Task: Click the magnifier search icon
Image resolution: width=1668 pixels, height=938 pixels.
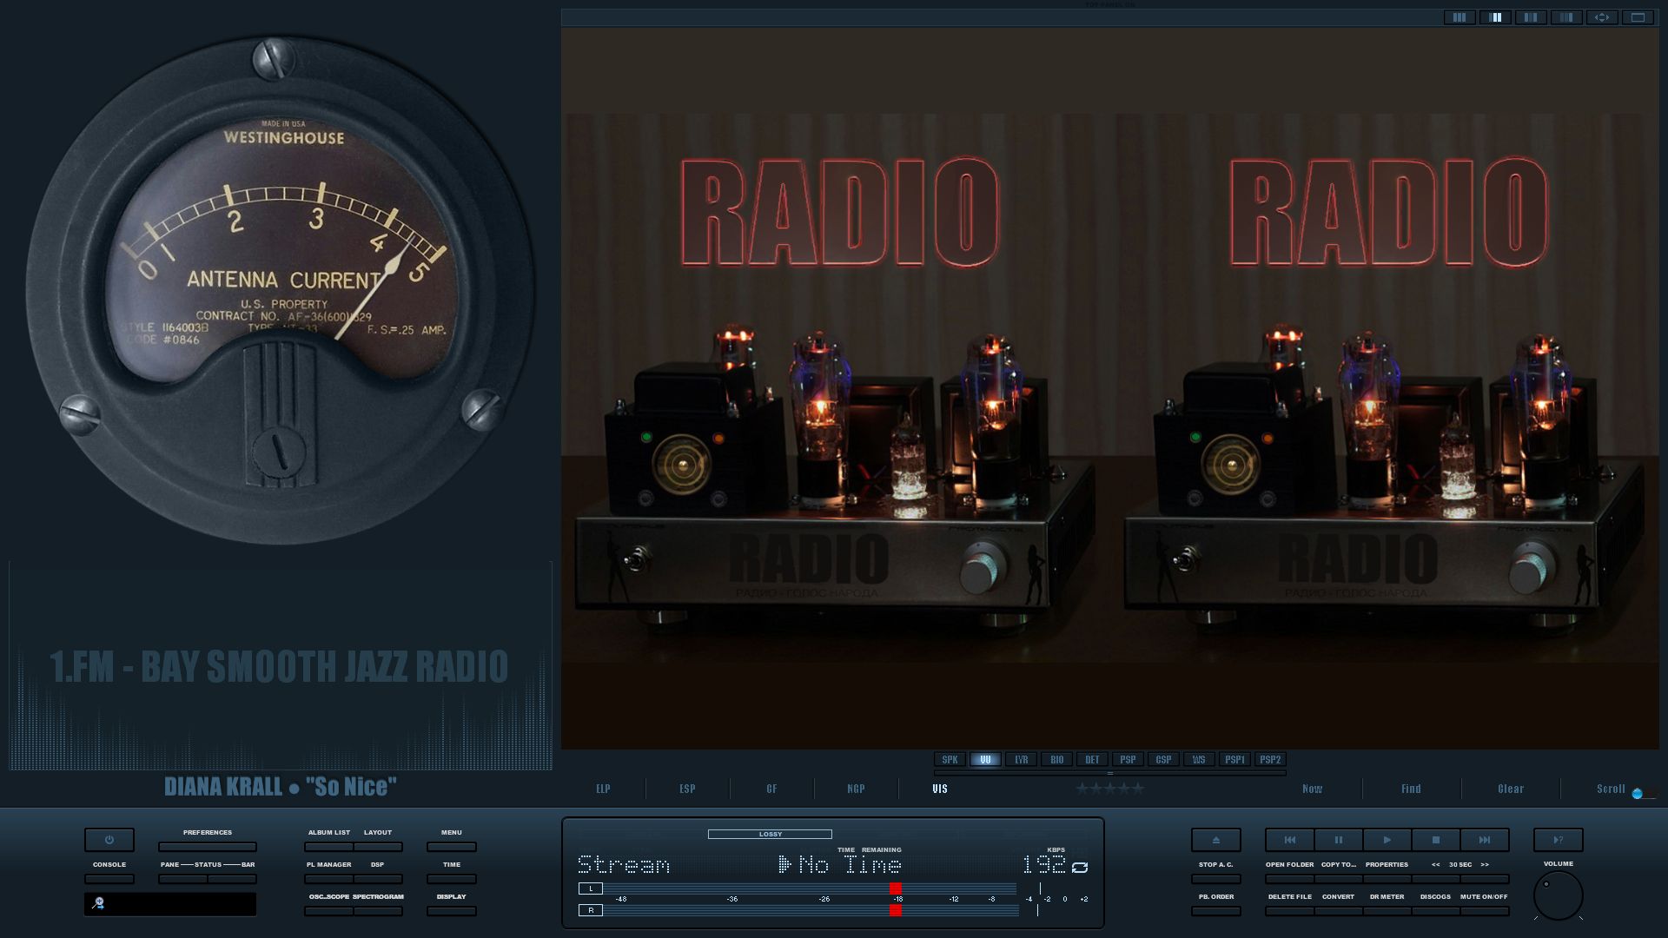Action: pyautogui.click(x=99, y=904)
